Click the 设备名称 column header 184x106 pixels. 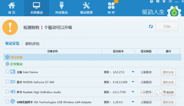(x=53, y=51)
